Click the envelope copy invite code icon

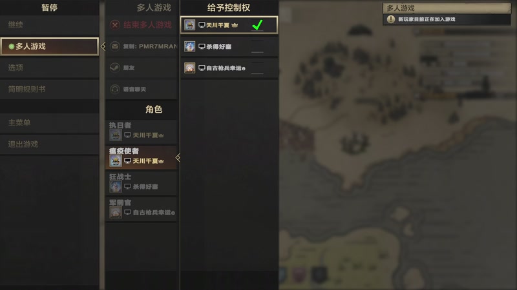click(x=115, y=46)
